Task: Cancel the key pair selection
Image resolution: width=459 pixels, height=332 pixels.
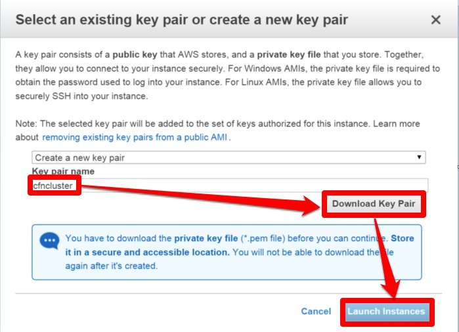Action: [316, 311]
